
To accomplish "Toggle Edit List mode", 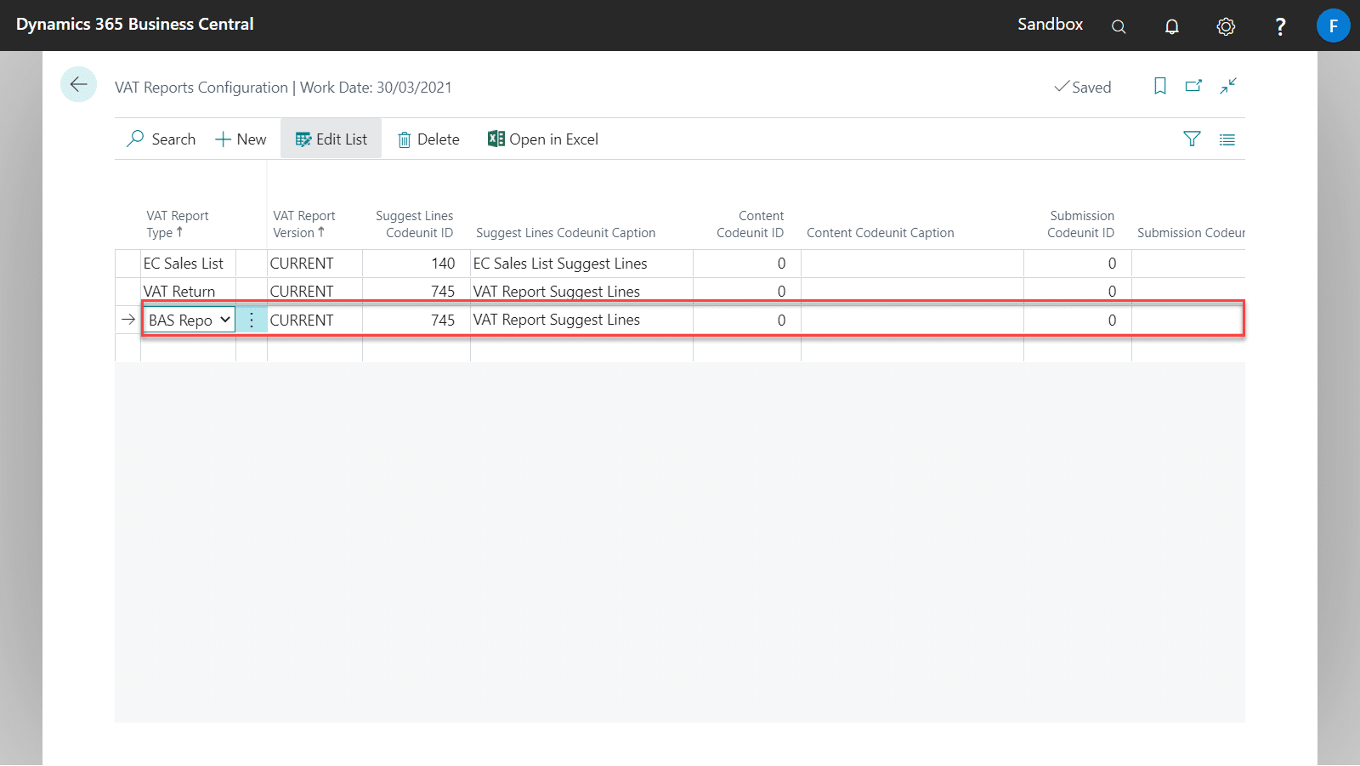I will pyautogui.click(x=331, y=139).
